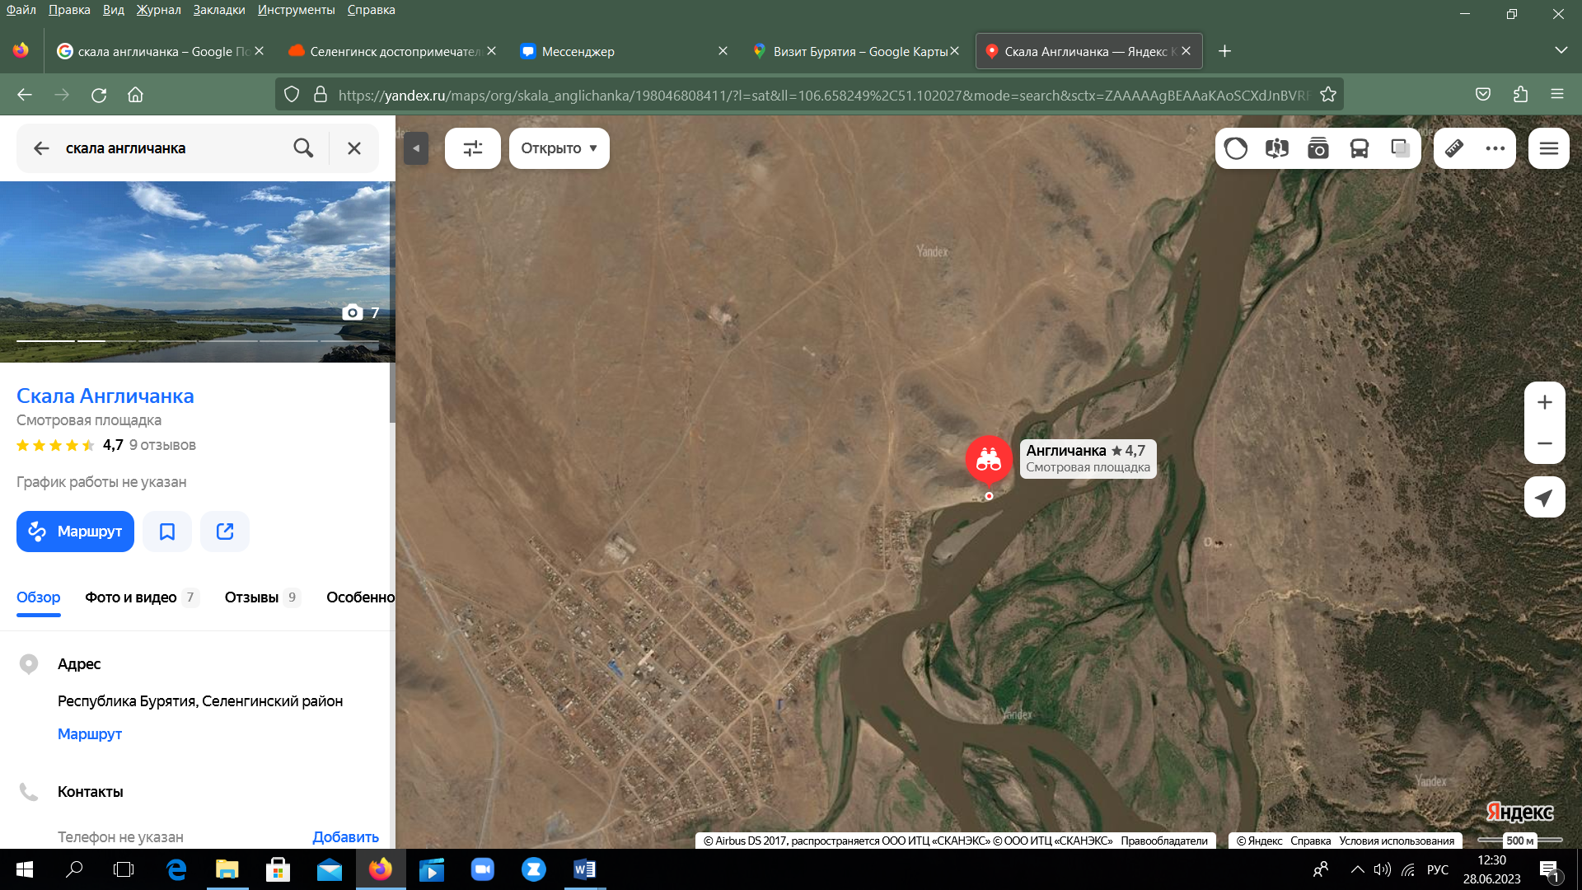Viewport: 1582px width, 890px height.
Task: Click the 9 отзывов rating link
Action: 162,445
